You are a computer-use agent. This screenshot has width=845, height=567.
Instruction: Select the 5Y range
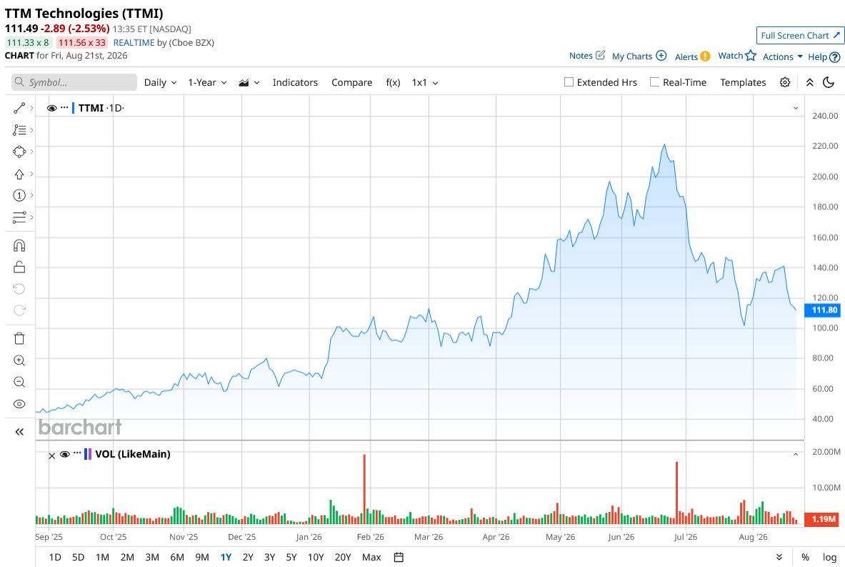click(x=291, y=557)
